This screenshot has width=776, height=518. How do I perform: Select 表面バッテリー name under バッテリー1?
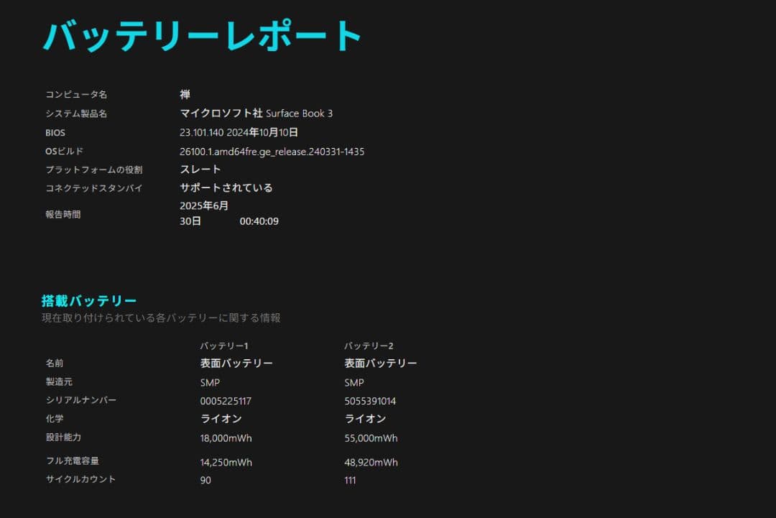pos(237,363)
